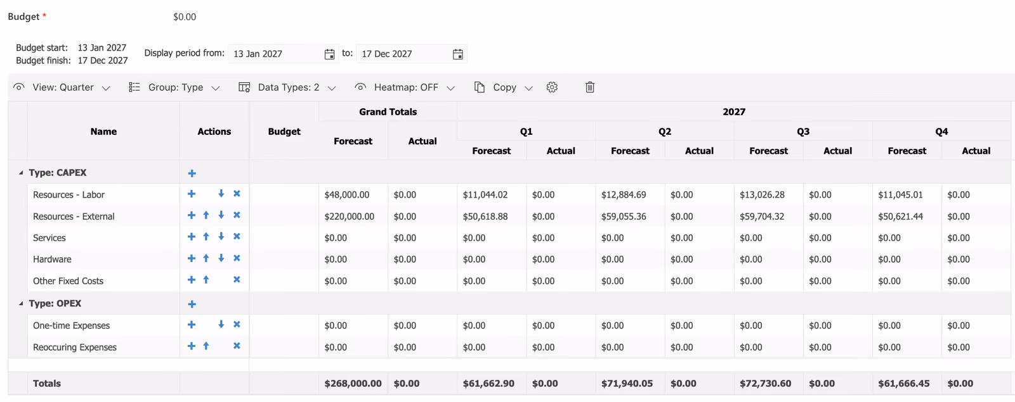Click the plus icon on Resources - Labor row
Screen dimensions: 1015x402
[191, 194]
